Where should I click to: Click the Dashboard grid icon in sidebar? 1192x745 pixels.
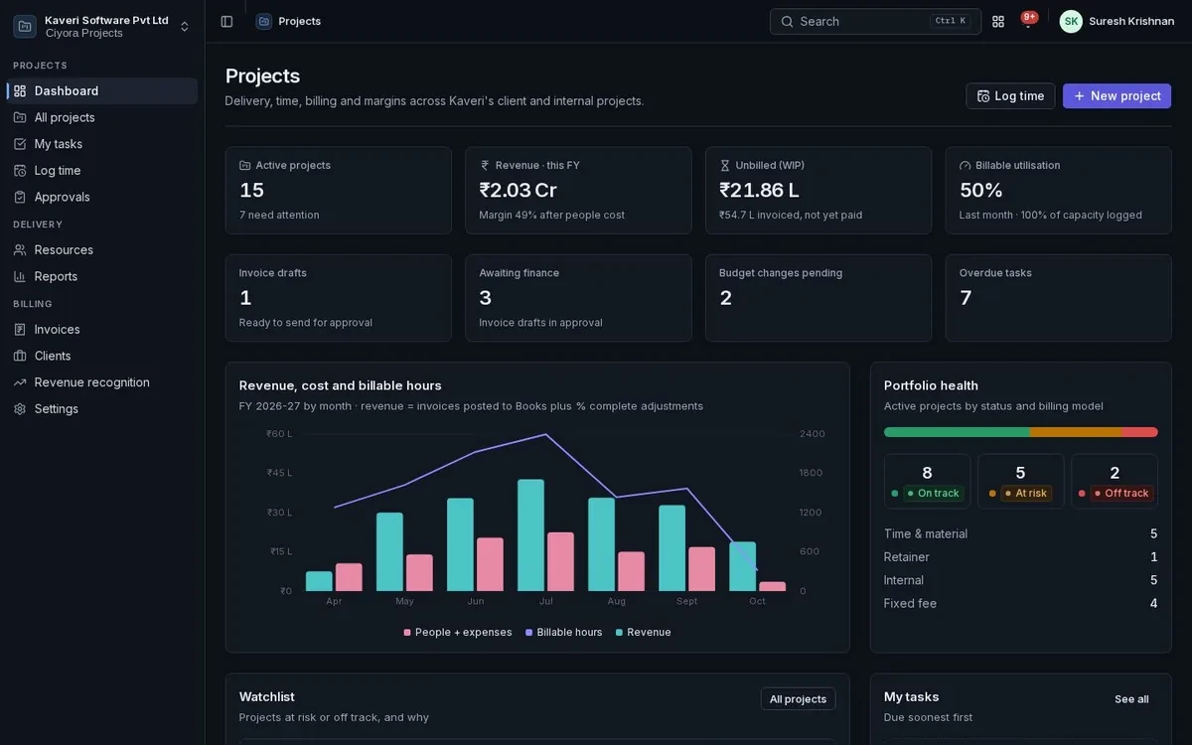[20, 90]
